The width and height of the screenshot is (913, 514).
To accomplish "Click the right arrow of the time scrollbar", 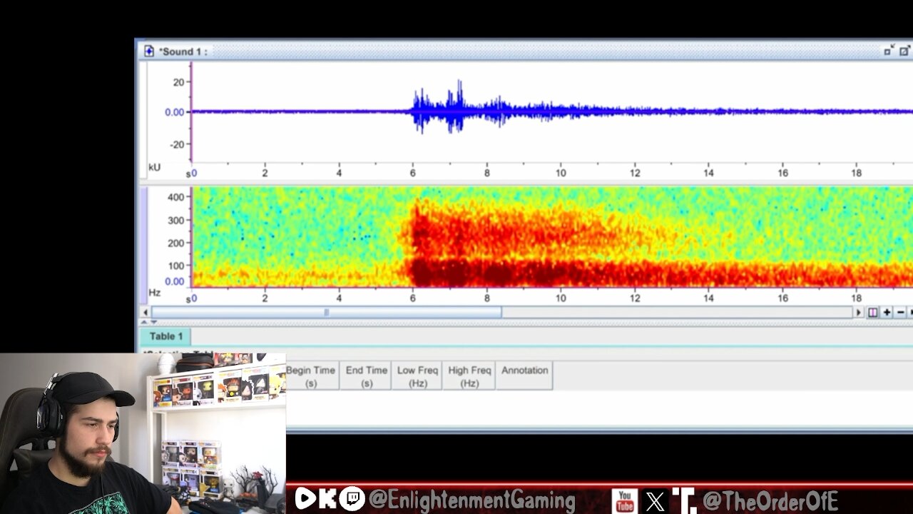I will [x=859, y=312].
